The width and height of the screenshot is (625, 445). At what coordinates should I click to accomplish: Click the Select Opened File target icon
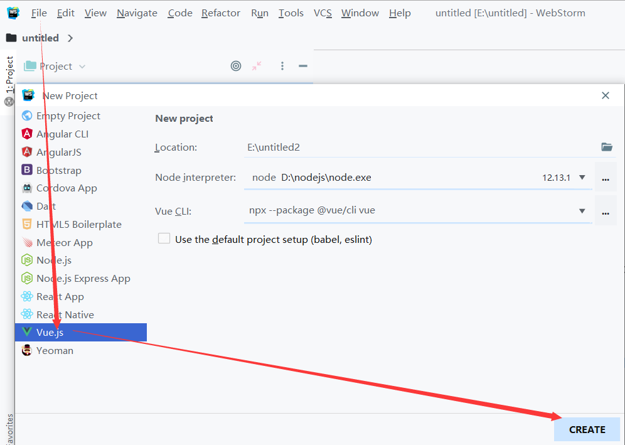[235, 65]
